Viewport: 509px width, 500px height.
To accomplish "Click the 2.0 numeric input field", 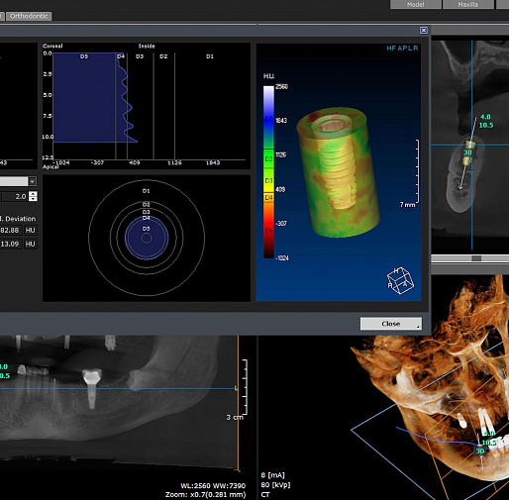I will pos(15,196).
